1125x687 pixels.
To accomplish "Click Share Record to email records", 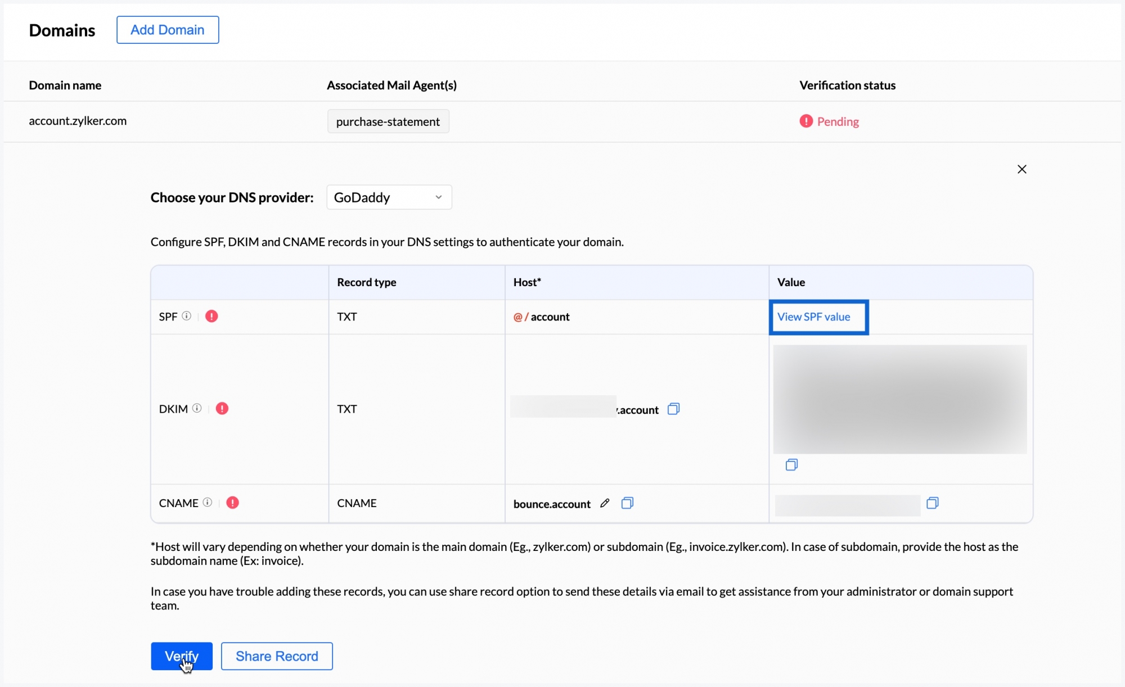I will (277, 656).
